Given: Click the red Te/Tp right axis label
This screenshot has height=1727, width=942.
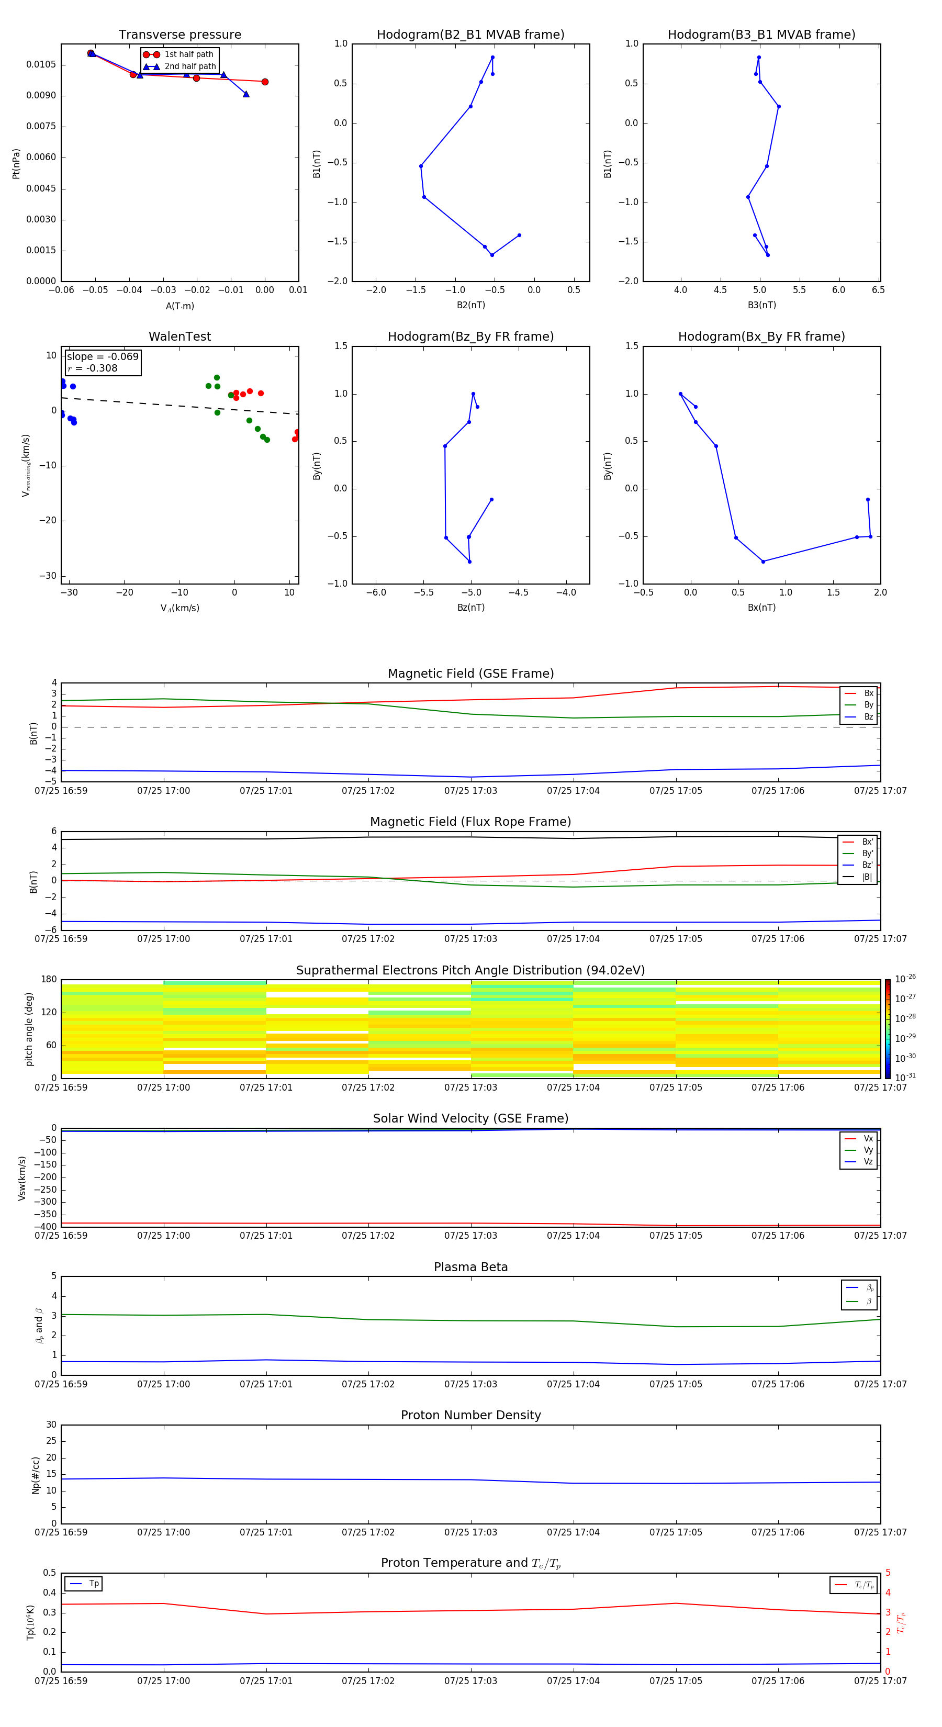Looking at the screenshot, I should click(x=901, y=1622).
